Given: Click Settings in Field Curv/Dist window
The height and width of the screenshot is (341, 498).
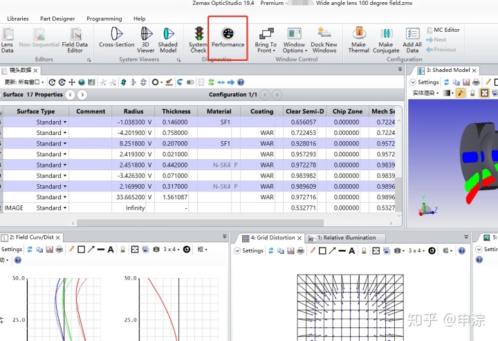Looking at the screenshot, I should pyautogui.click(x=12, y=250).
